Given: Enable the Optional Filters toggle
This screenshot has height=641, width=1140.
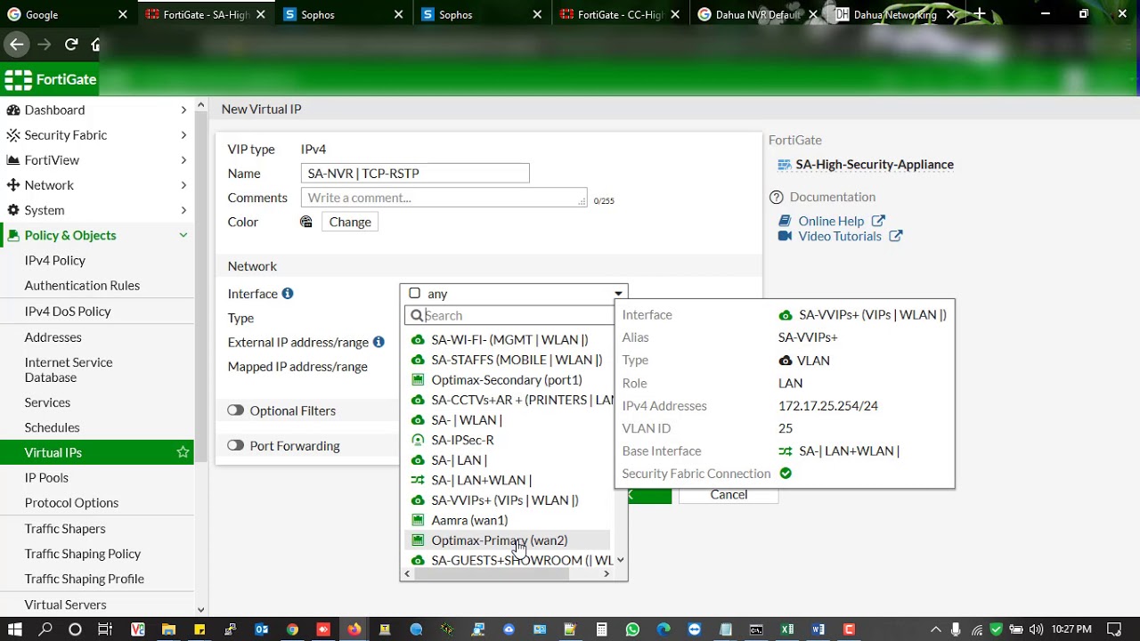Looking at the screenshot, I should [x=235, y=410].
